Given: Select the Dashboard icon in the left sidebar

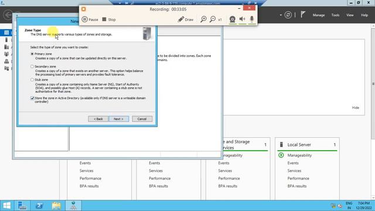Looking at the screenshot, I should pos(6,33).
